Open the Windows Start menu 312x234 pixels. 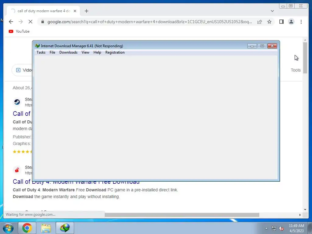click(x=8, y=228)
